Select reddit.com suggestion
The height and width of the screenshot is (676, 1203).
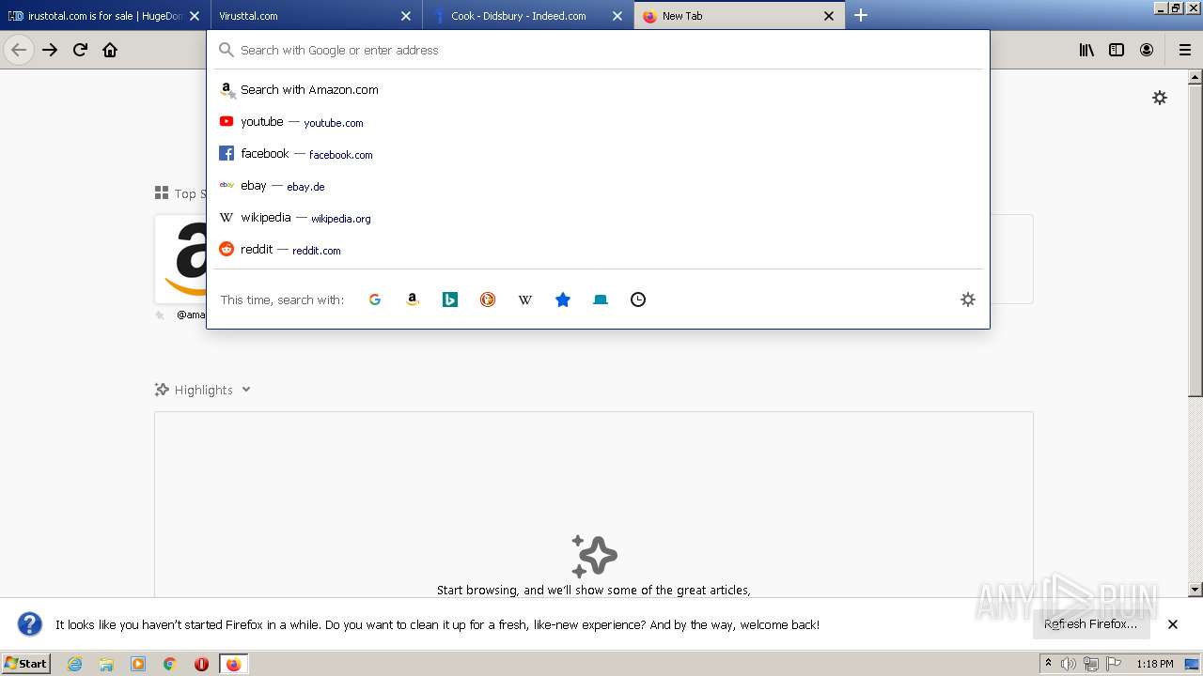[598, 250]
